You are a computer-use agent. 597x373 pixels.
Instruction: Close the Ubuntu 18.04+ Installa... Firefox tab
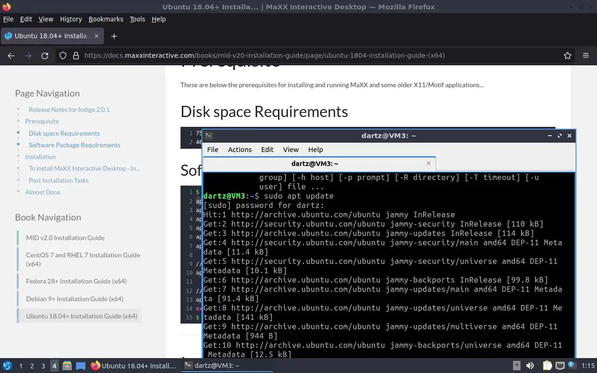click(97, 36)
